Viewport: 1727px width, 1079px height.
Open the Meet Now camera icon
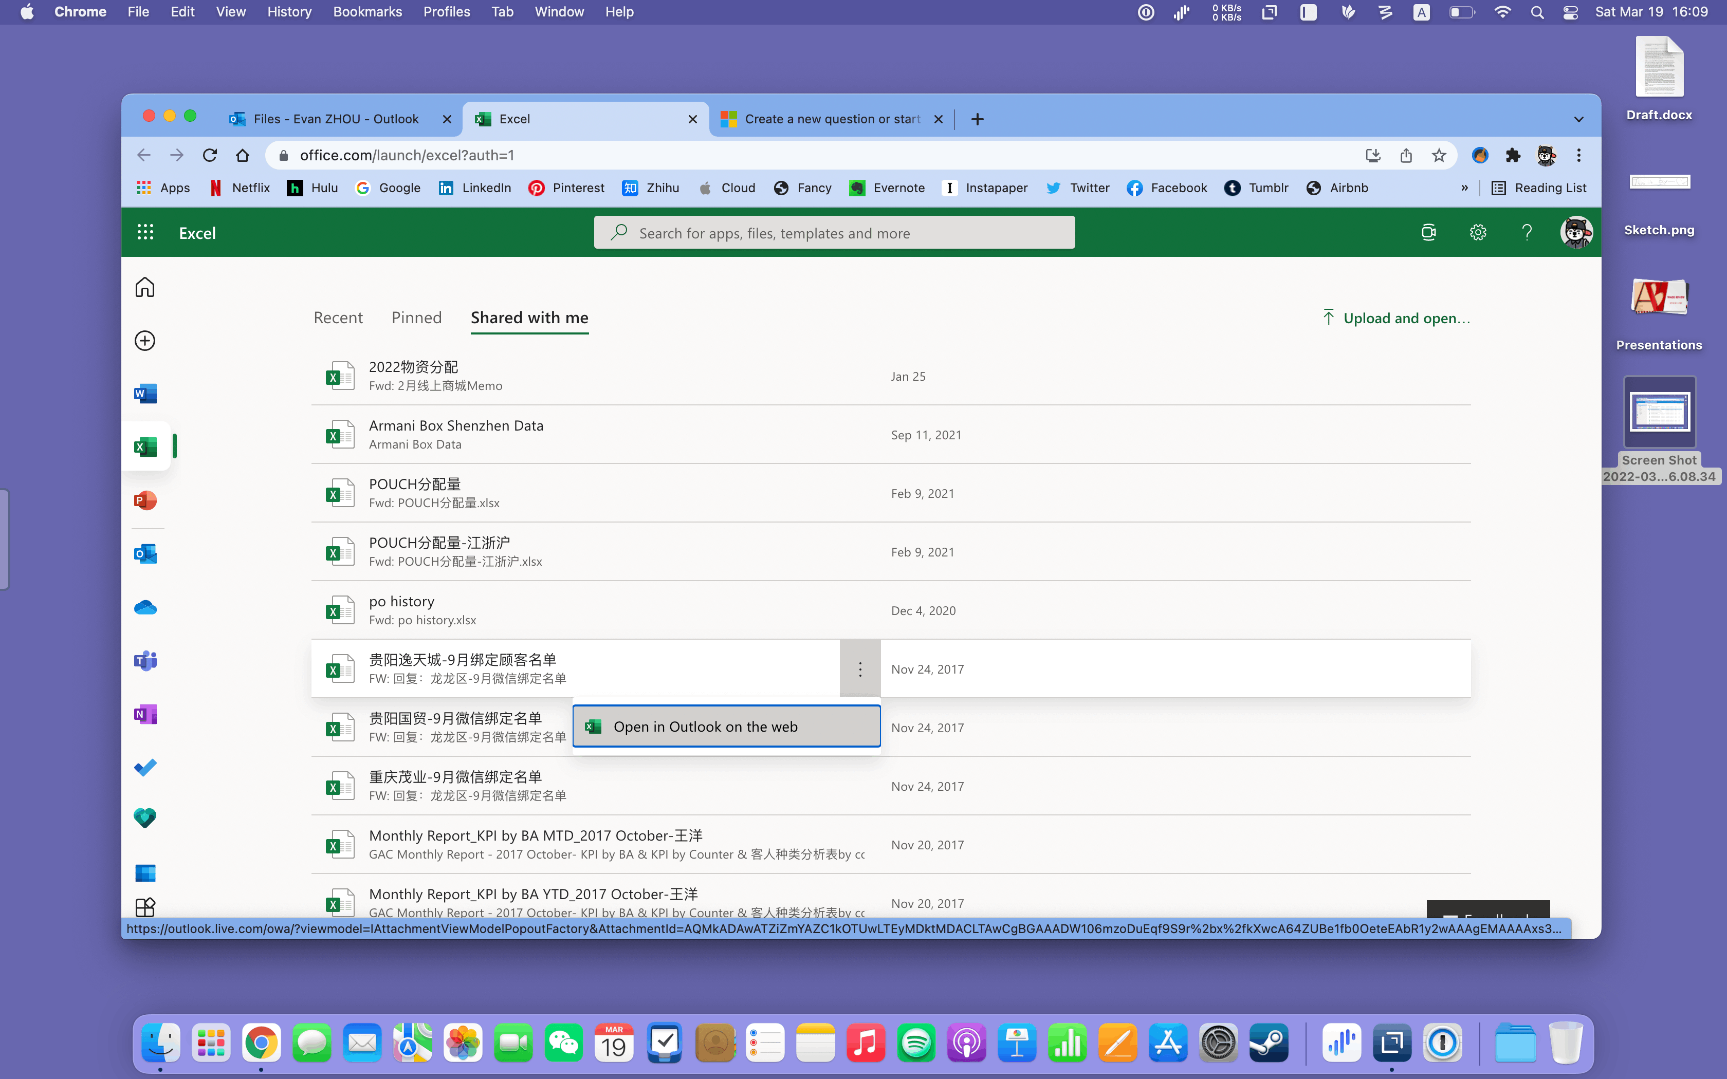[1429, 233]
